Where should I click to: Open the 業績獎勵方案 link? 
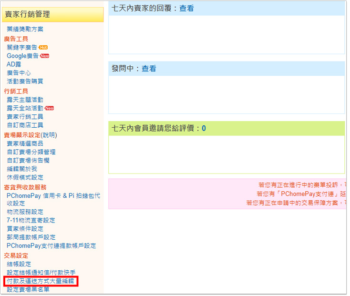[25, 29]
